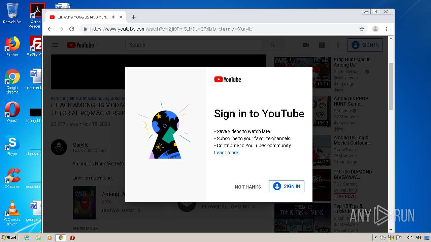
Task: Go back with browser back arrow
Action: click(x=50, y=29)
